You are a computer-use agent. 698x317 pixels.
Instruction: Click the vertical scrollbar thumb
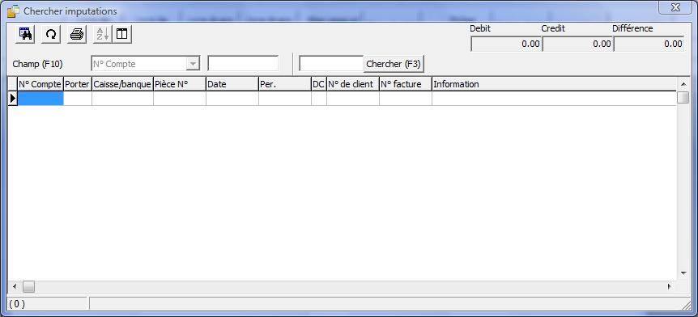point(683,97)
